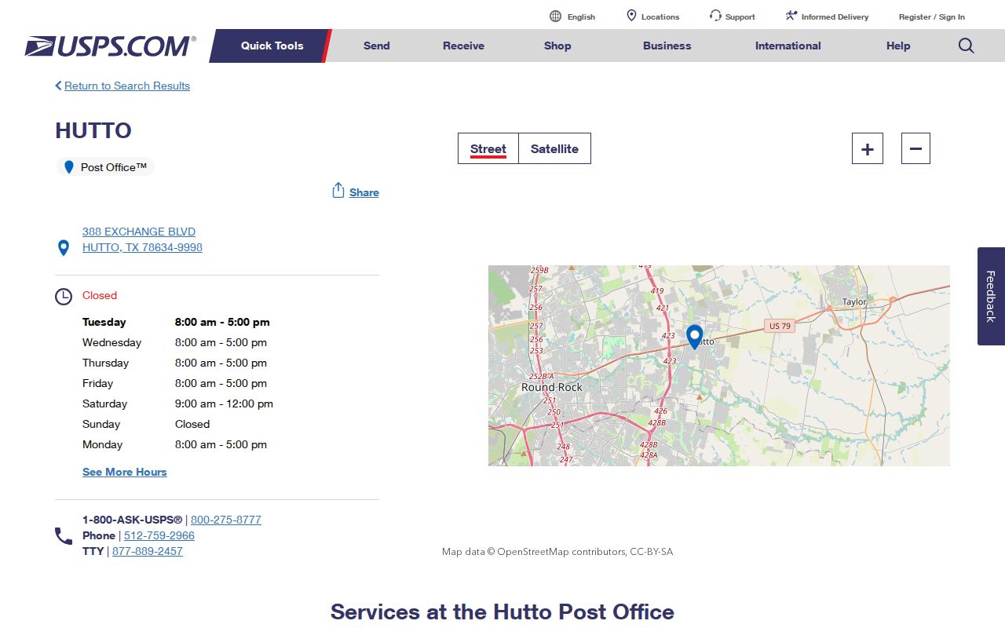Viewport: 1005px width, 628px height.
Task: Click the location pin beside the address
Action: (x=64, y=248)
